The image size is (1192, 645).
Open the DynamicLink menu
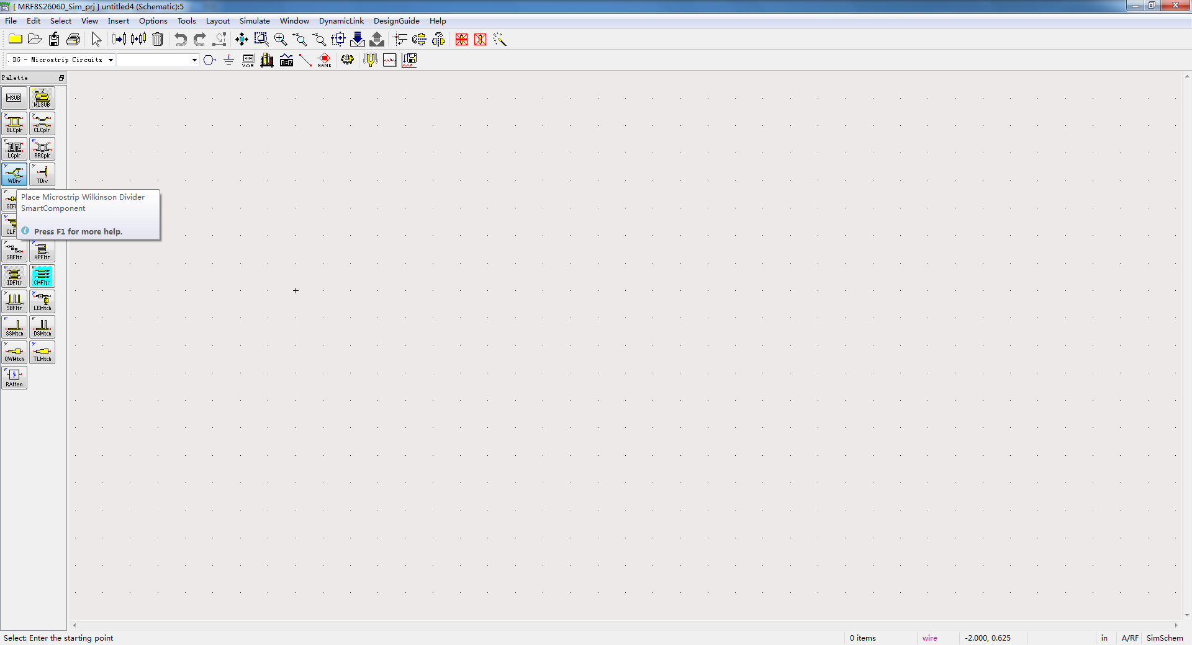point(341,21)
